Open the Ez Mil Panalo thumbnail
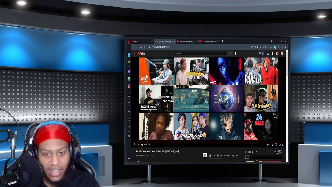The image size is (332, 187). [x=261, y=71]
